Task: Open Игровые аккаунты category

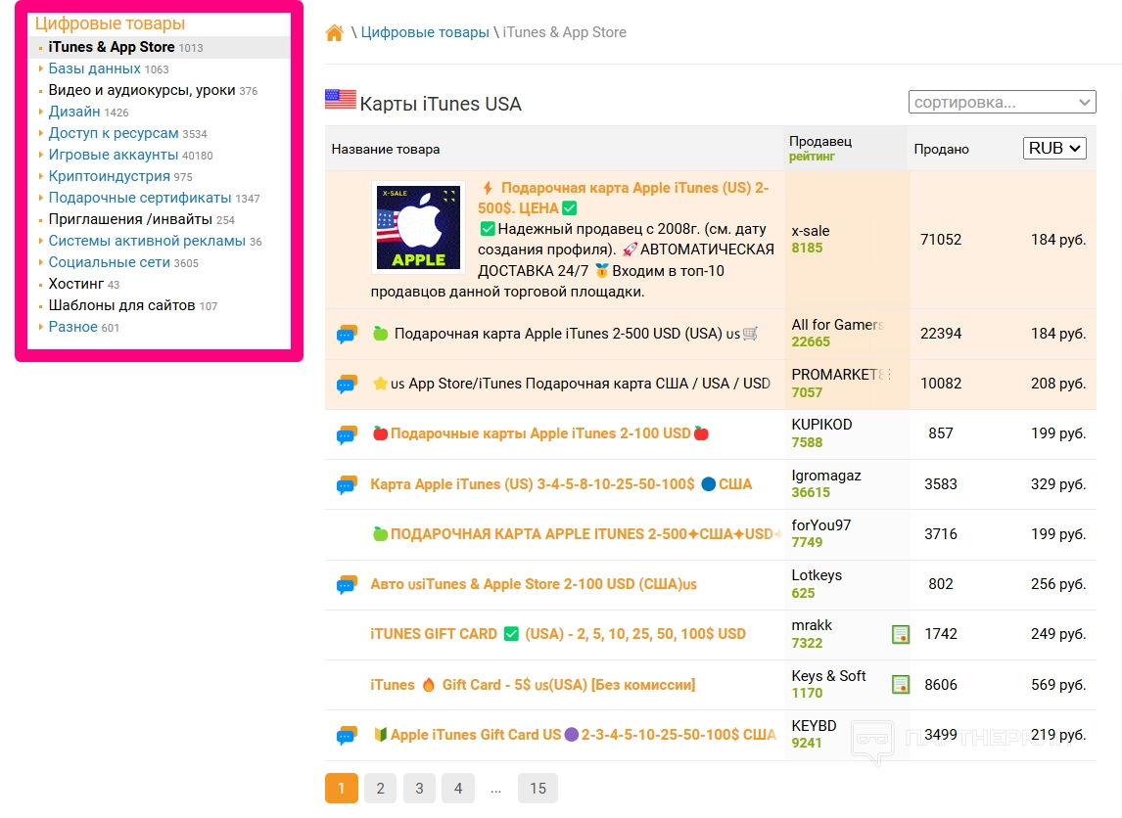Action: [113, 155]
